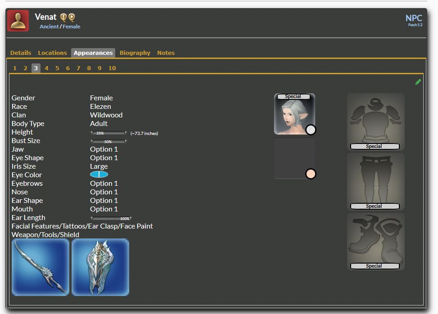The width and height of the screenshot is (438, 314).
Task: Click the Body Type value Adult
Action: [x=99, y=123]
